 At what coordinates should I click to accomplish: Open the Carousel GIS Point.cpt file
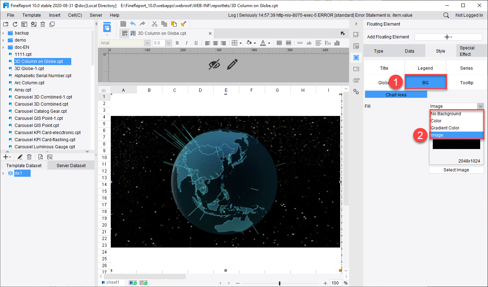(x=37, y=126)
